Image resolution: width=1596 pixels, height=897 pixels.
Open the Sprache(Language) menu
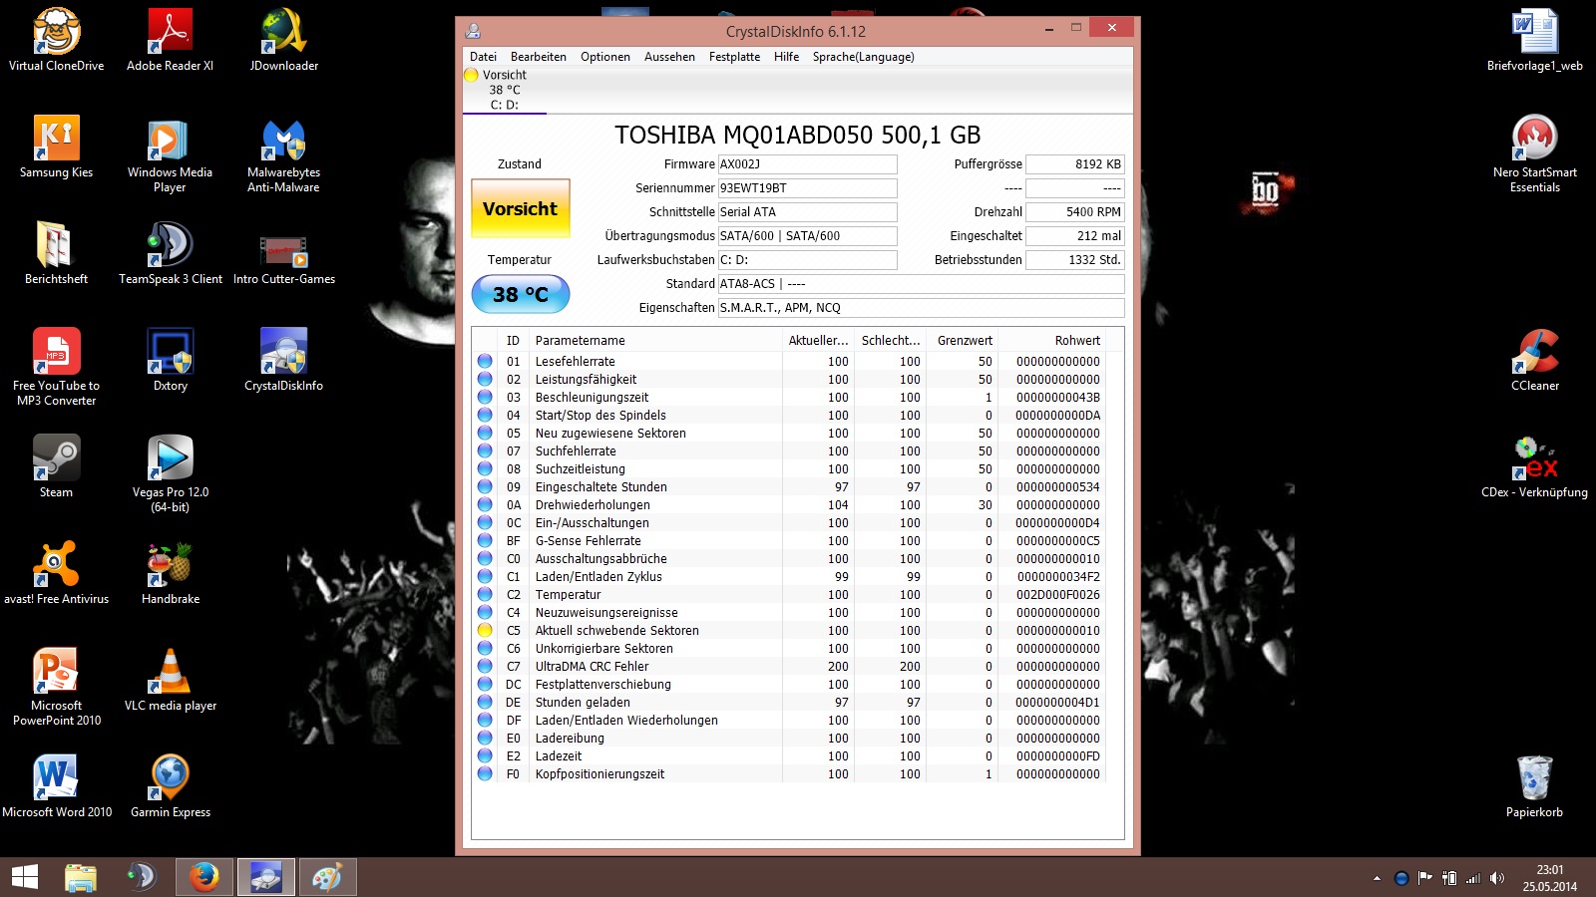863,57
